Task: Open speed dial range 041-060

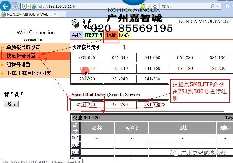Action: pyautogui.click(x=152, y=57)
